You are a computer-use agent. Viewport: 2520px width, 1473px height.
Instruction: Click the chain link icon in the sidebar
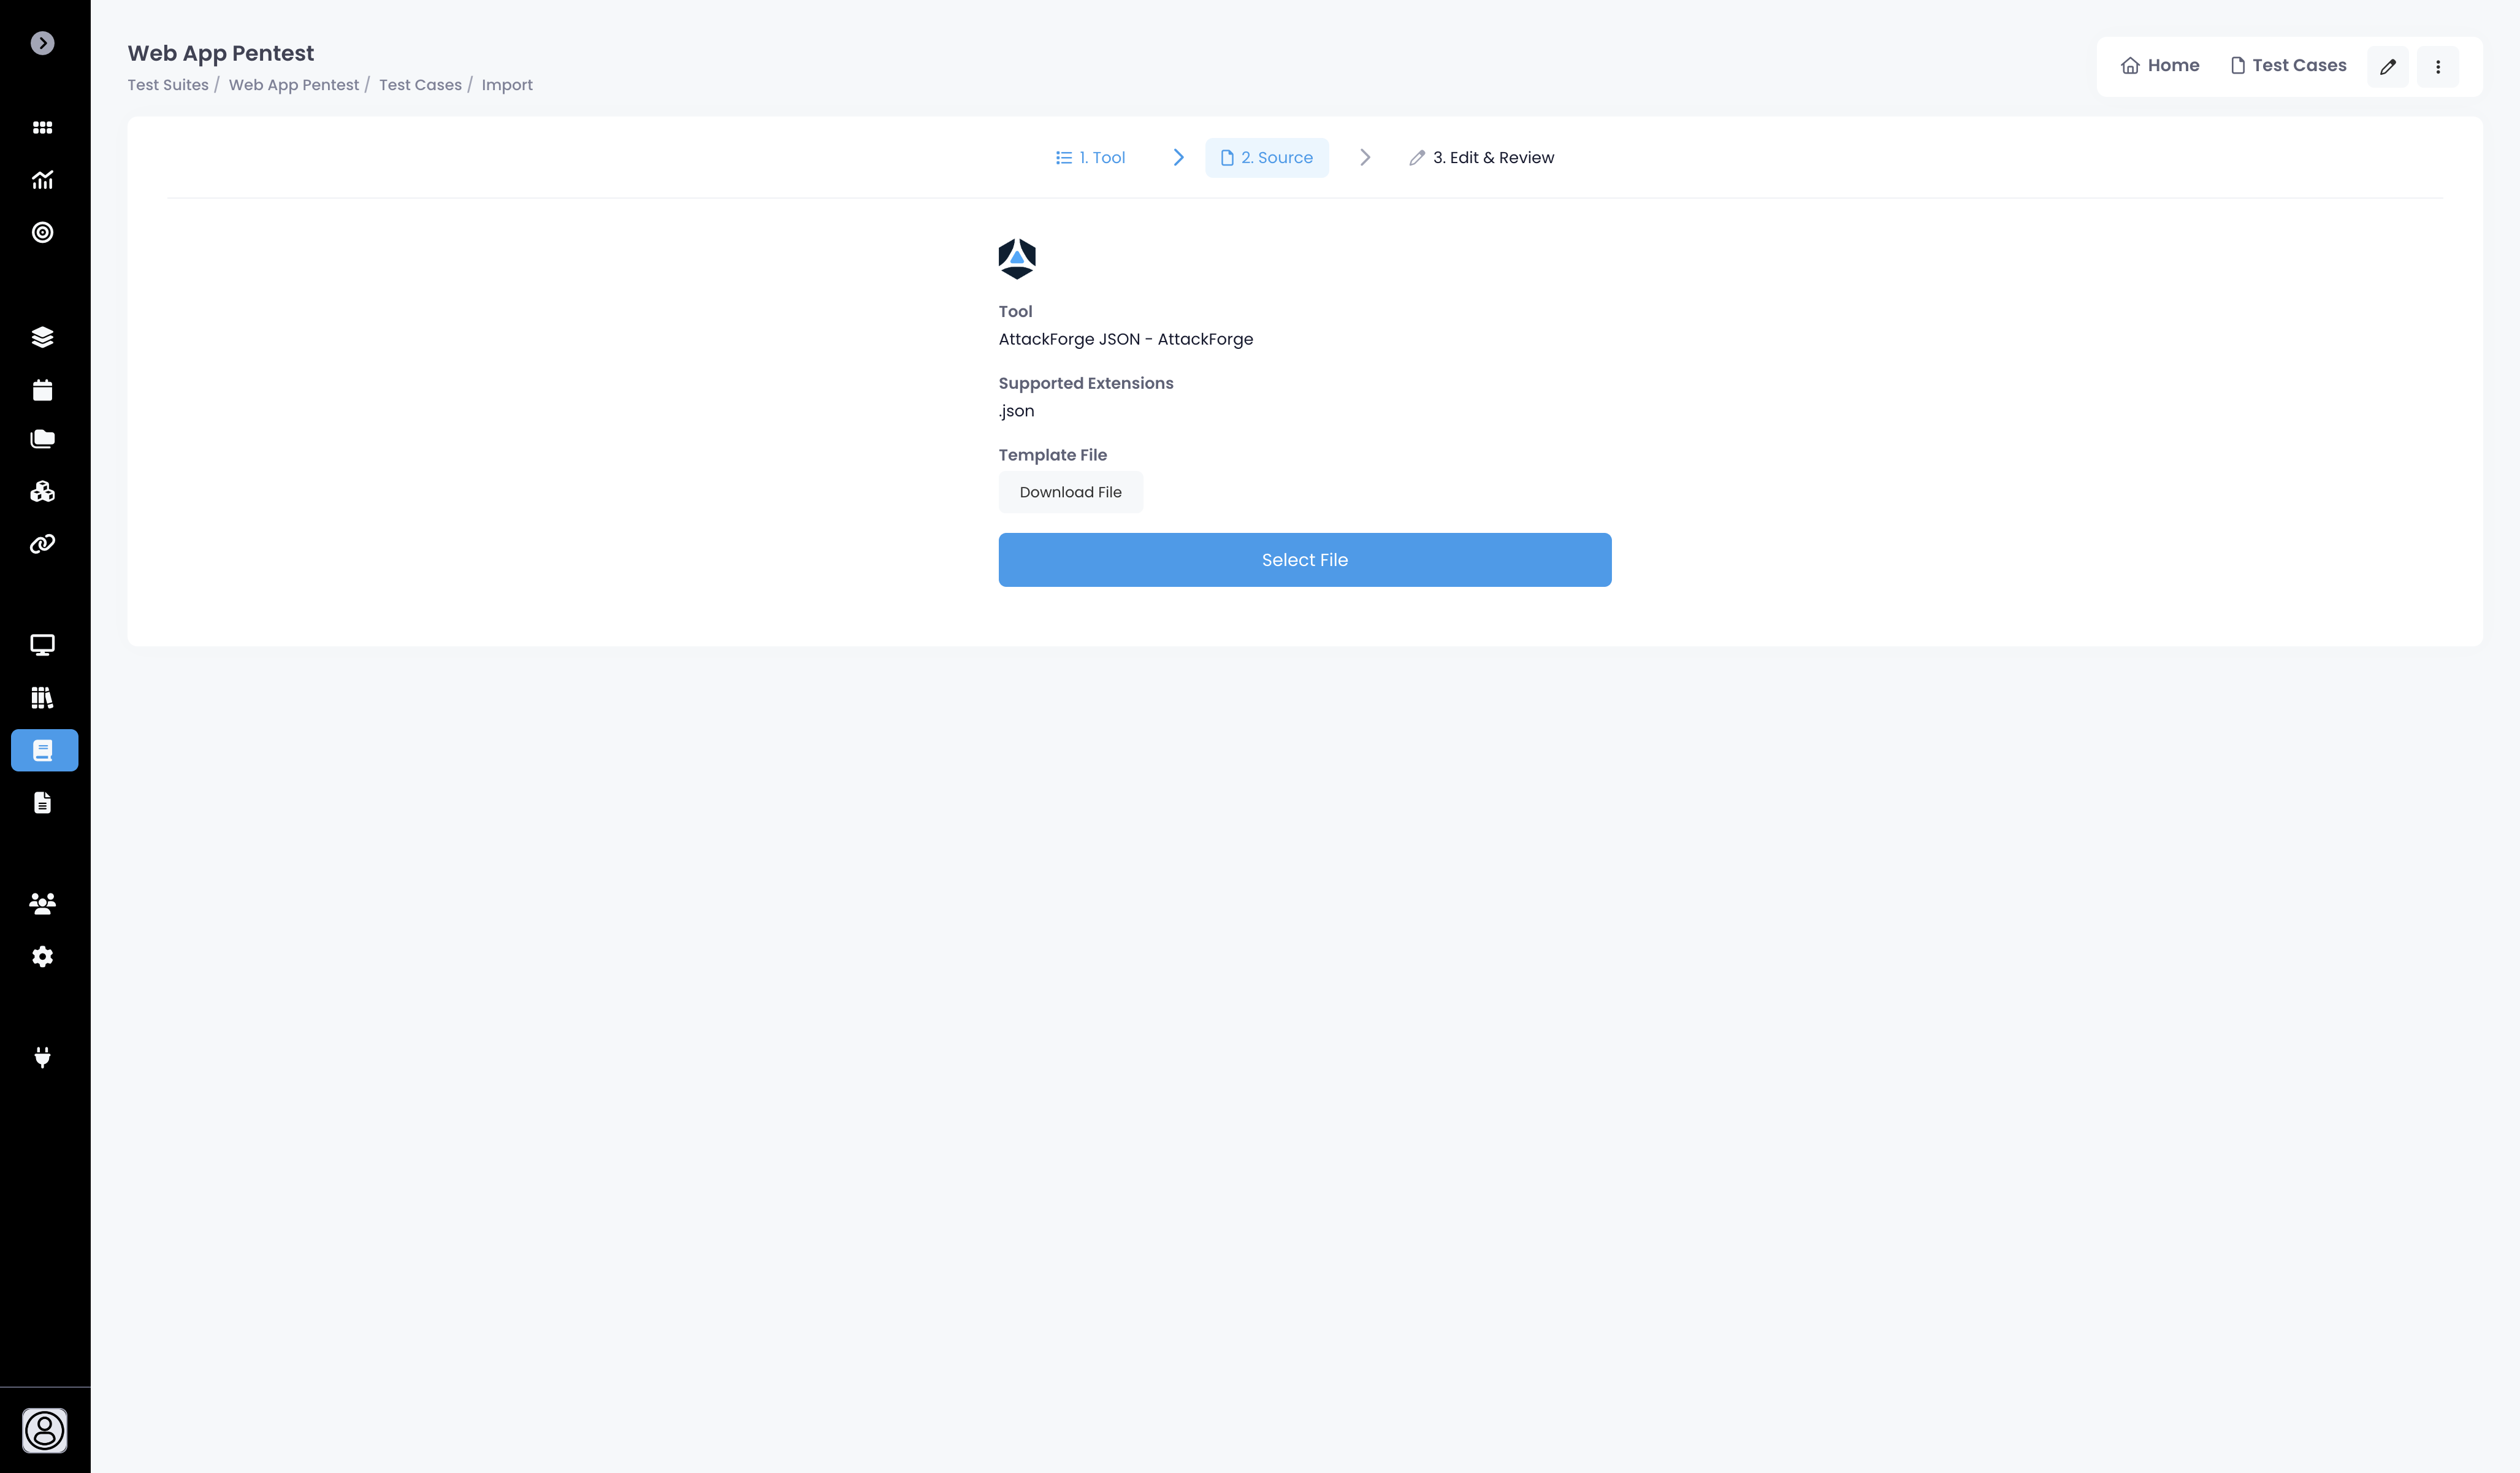coord(42,544)
